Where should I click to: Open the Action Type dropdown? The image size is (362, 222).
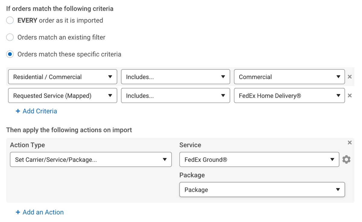(x=91, y=160)
